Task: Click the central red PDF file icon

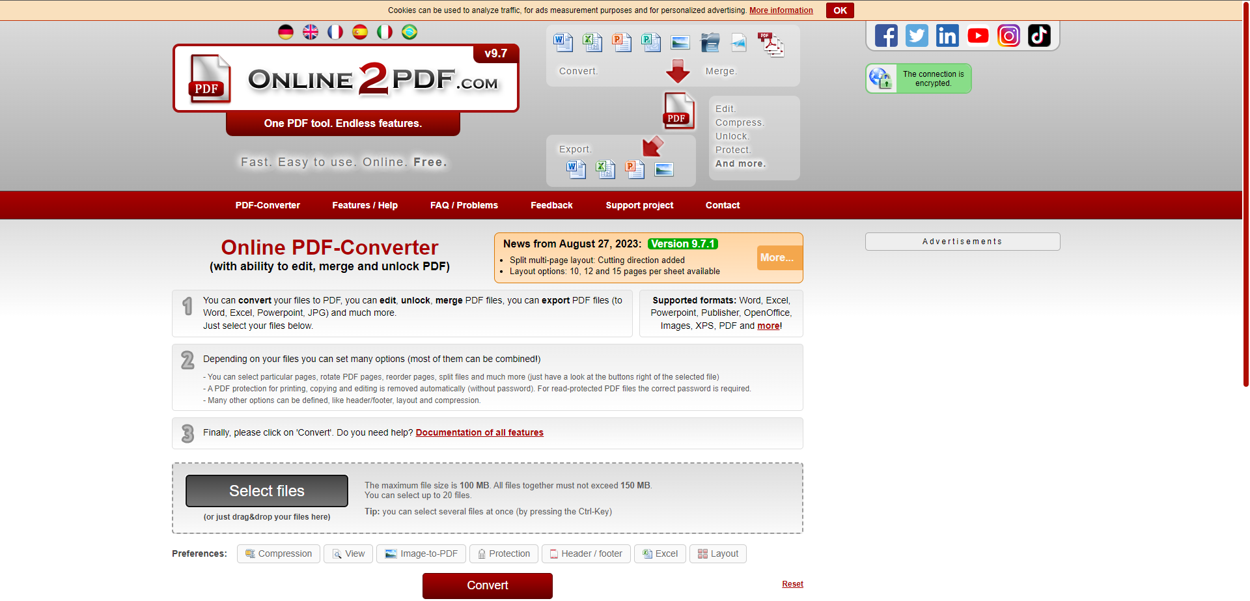Action: click(x=678, y=111)
